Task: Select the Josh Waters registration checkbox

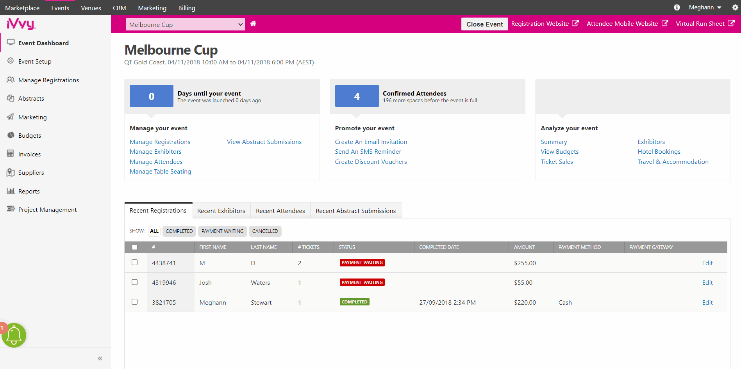Action: [x=135, y=282]
